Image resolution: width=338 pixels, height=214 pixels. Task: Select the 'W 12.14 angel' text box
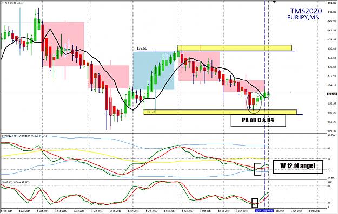(x=298, y=167)
